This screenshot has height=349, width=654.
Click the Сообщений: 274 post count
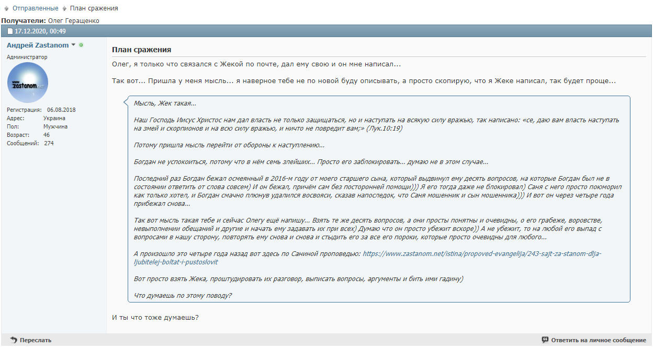tap(30, 143)
